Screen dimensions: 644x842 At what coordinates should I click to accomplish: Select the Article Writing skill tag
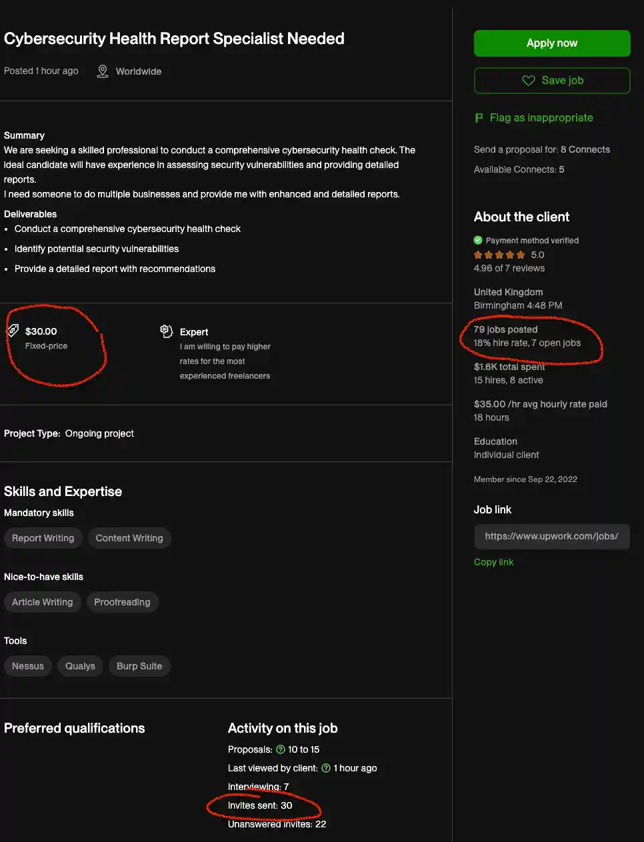(42, 602)
